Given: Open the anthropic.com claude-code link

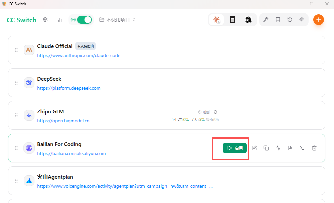Looking at the screenshot, I should 78,55.
